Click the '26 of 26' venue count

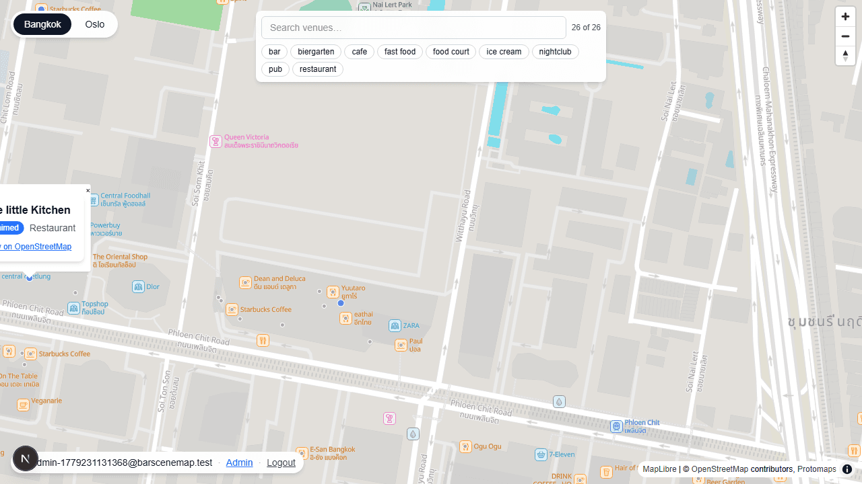coord(586,28)
